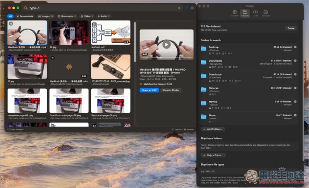Select the ArtCraft.pdf thumbnail

[111, 33]
